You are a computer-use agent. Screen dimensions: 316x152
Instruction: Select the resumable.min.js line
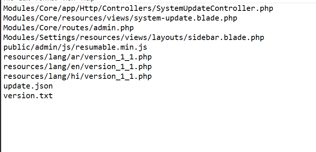(75, 47)
